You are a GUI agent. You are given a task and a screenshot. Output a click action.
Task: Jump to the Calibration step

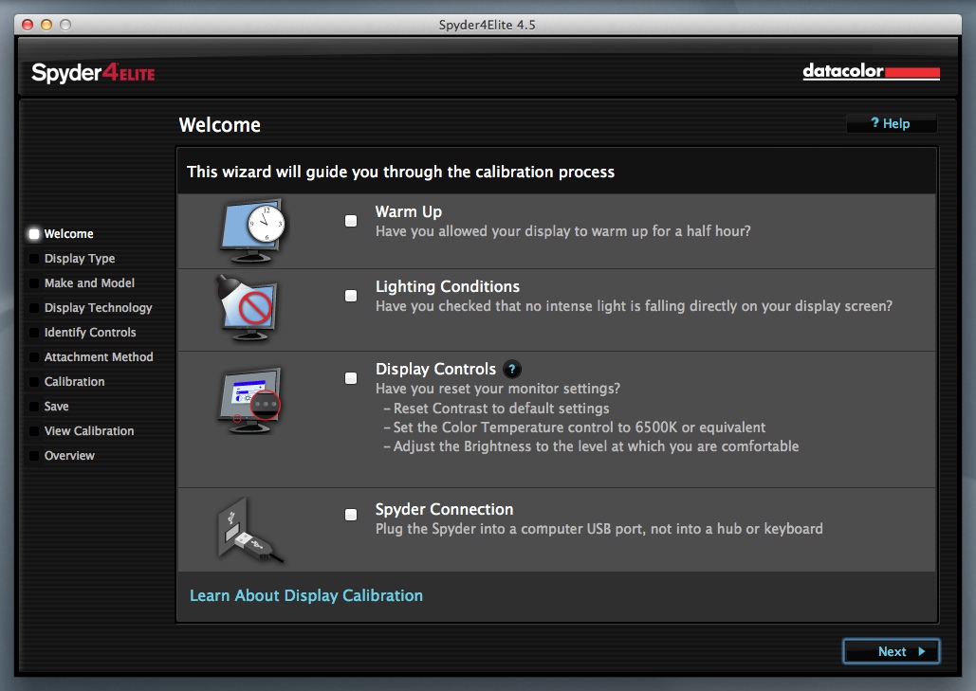pos(74,382)
